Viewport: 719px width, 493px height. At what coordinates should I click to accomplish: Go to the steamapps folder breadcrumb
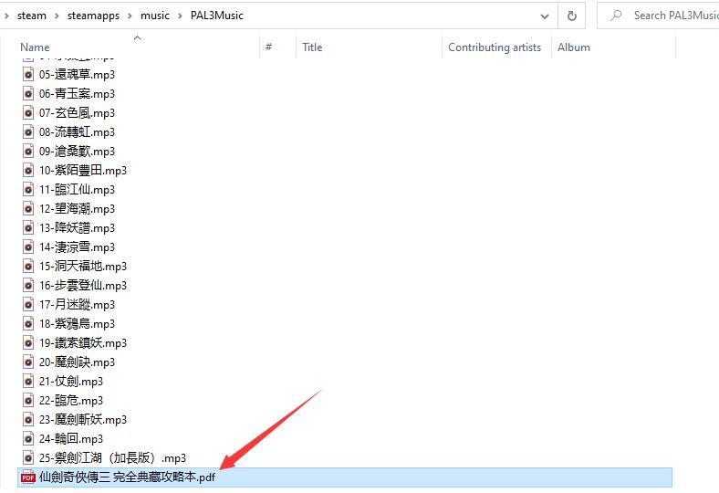[93, 16]
